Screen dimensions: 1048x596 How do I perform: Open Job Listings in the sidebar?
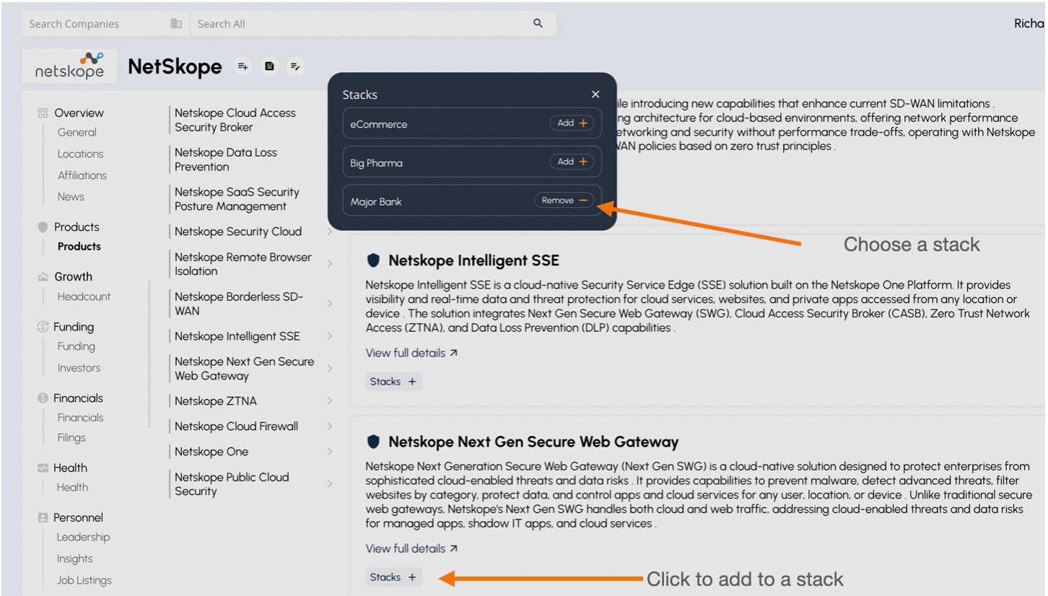(84, 580)
